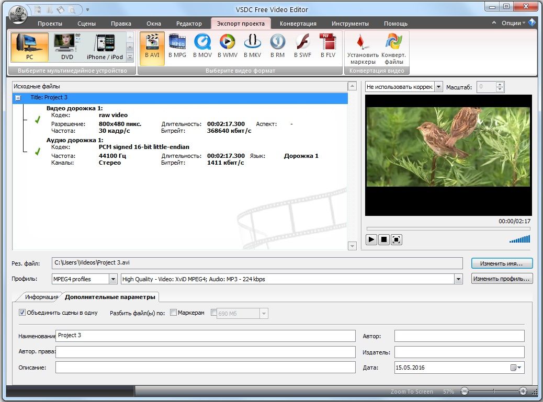
Task: Open the Сцены ribbon tab
Action: [x=86, y=24]
